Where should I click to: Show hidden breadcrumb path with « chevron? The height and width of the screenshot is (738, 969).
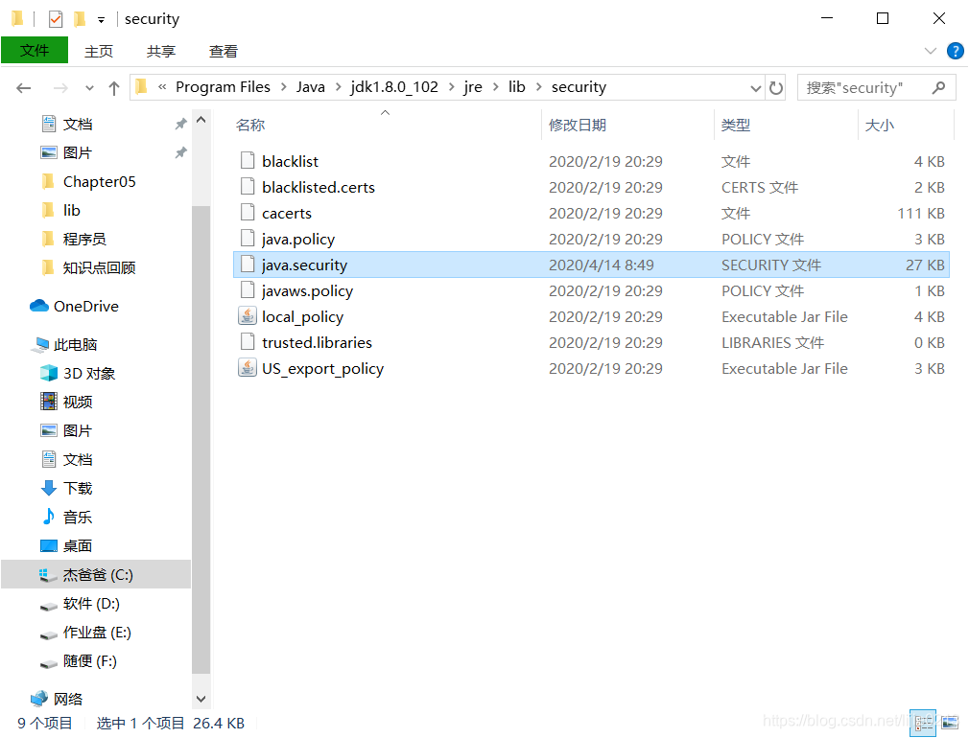162,87
